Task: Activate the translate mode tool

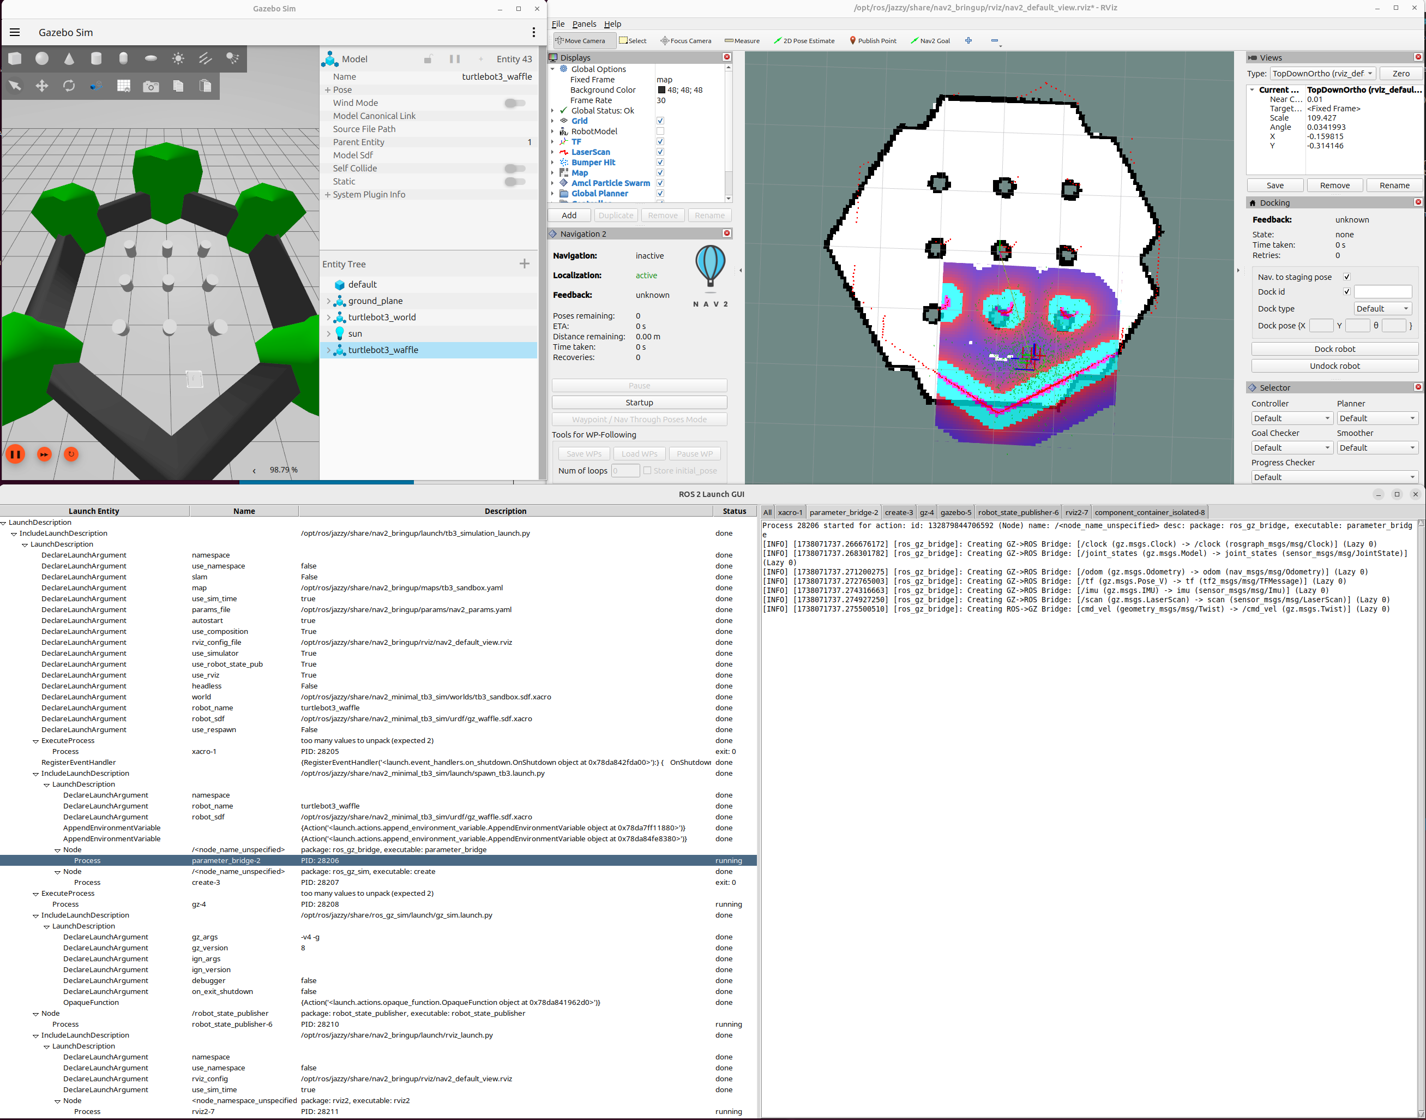Action: [42, 86]
